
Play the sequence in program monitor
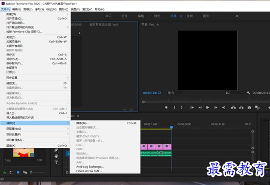[x=208, y=108]
